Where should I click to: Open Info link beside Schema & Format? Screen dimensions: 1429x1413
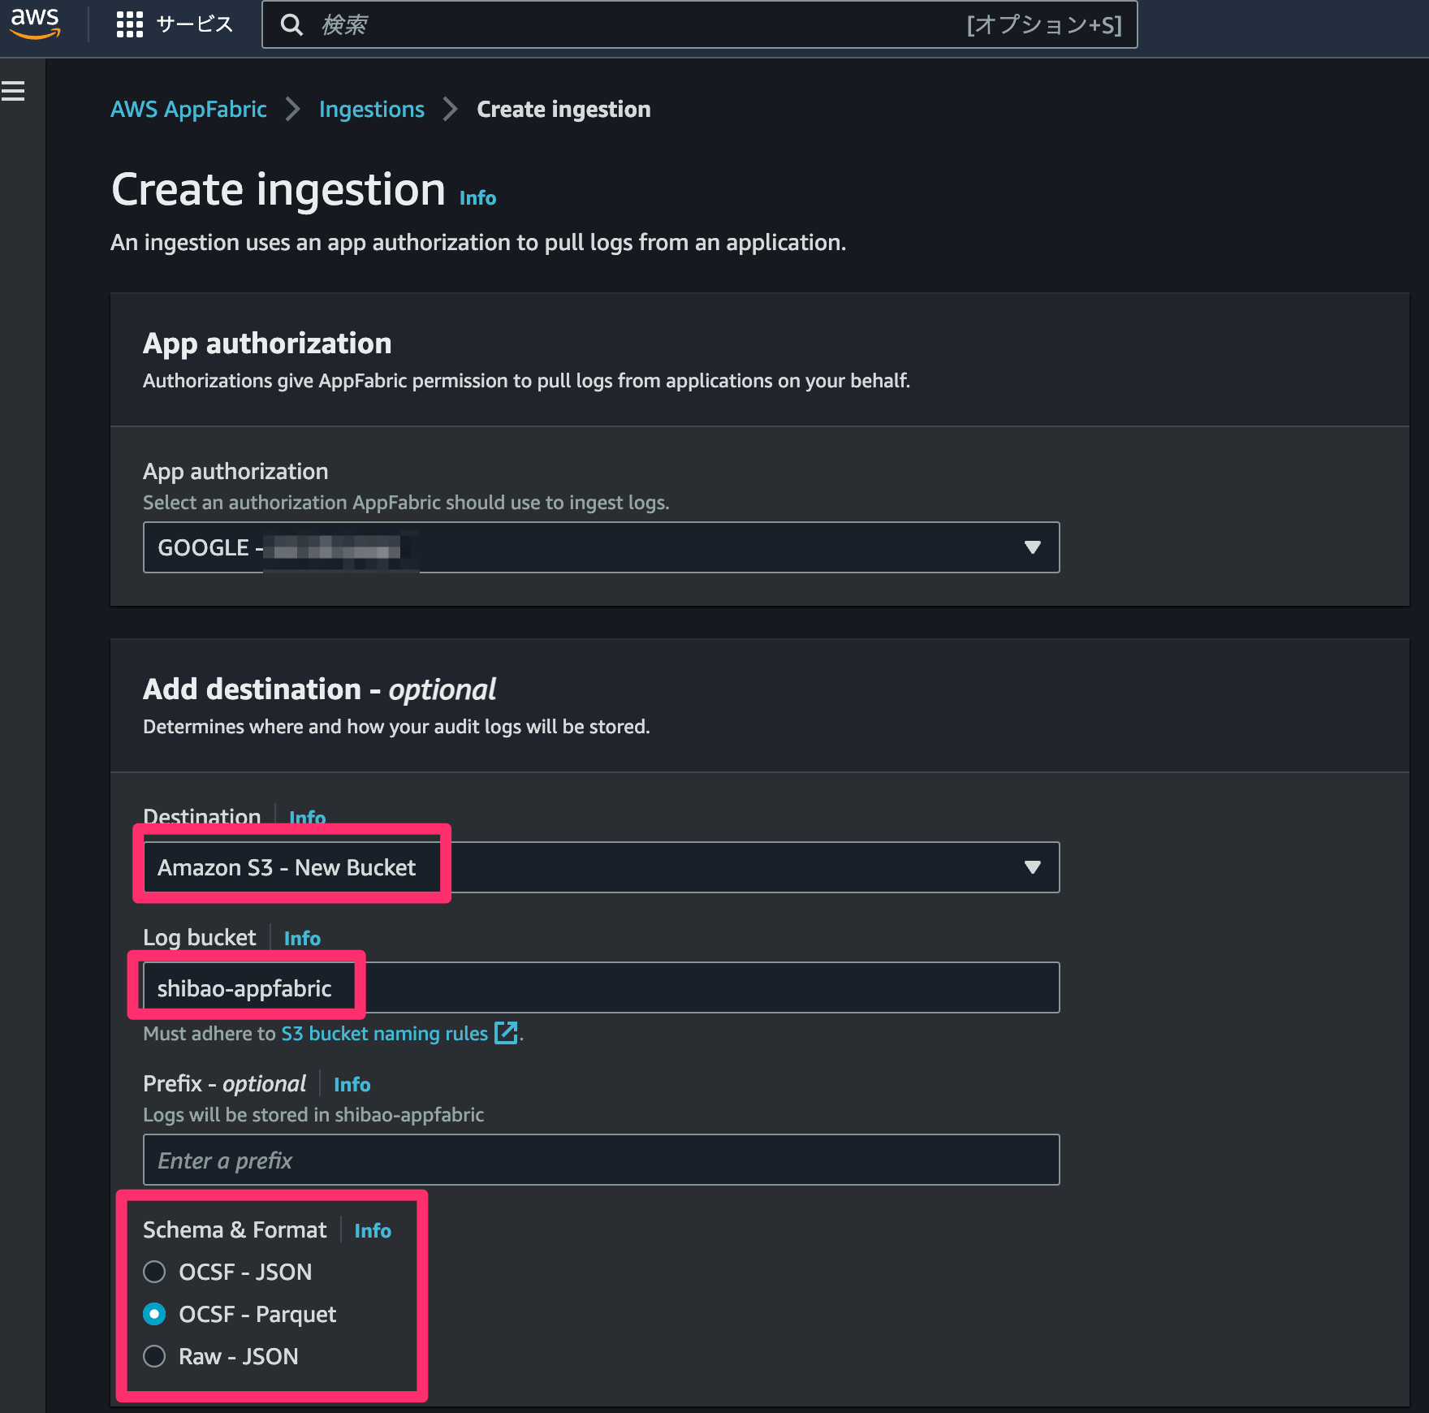tap(373, 1230)
